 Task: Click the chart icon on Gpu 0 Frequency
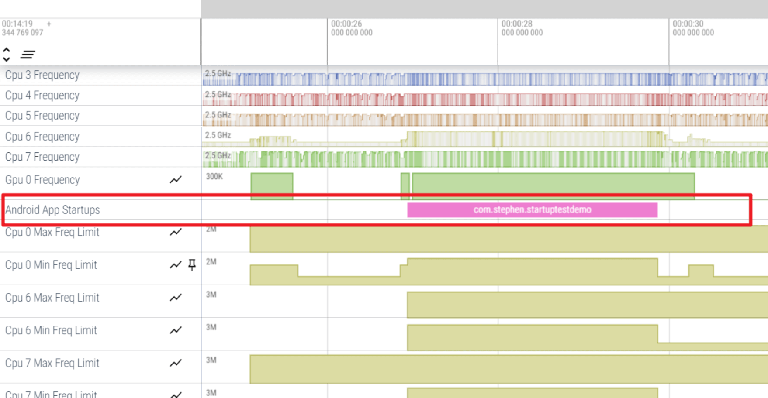tap(176, 180)
